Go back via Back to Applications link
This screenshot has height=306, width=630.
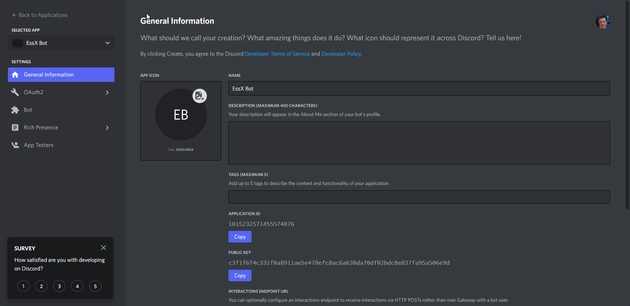tap(40, 15)
